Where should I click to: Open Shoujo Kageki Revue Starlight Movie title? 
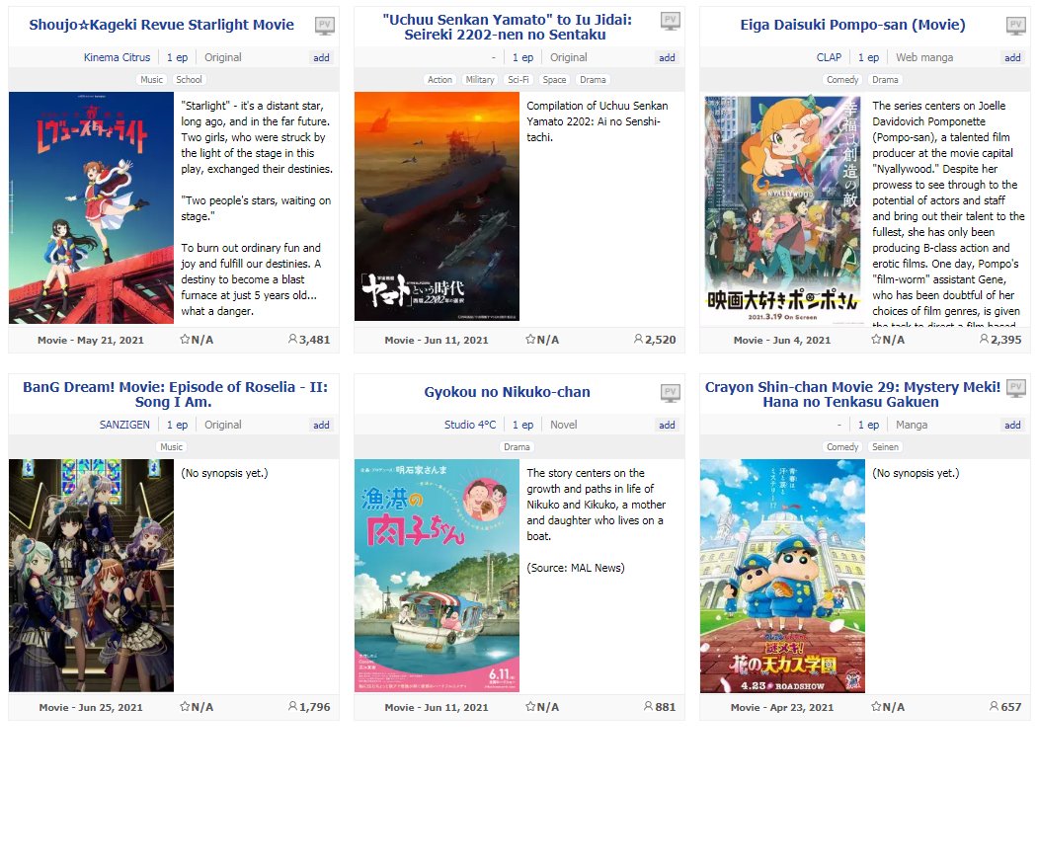coord(161,25)
